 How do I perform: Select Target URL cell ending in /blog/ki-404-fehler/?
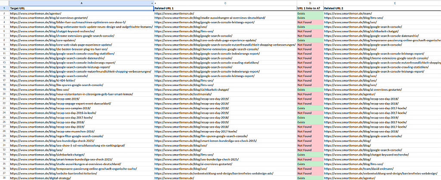point(81,80)
